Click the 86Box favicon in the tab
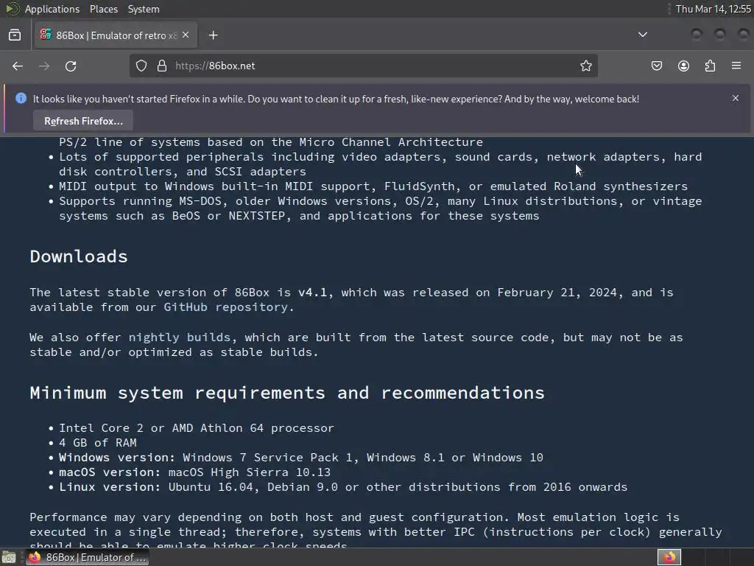This screenshot has height=566, width=754. pyautogui.click(x=46, y=35)
